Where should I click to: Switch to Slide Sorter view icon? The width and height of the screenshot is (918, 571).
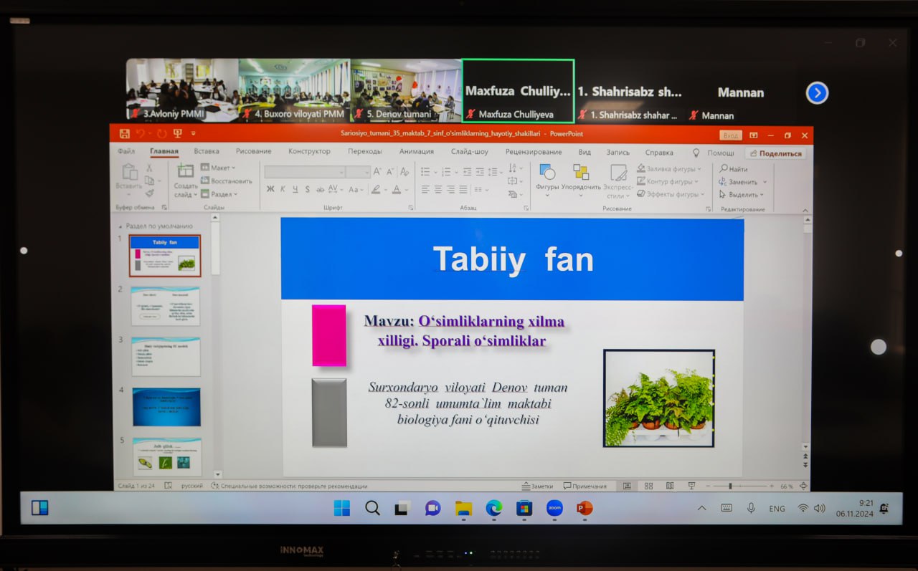(648, 486)
